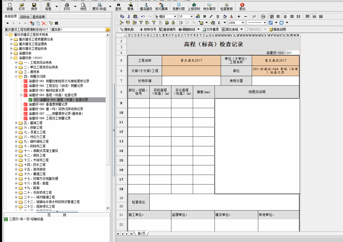Switch to the 回收站 tab
343x242 pixels.
pos(25,17)
